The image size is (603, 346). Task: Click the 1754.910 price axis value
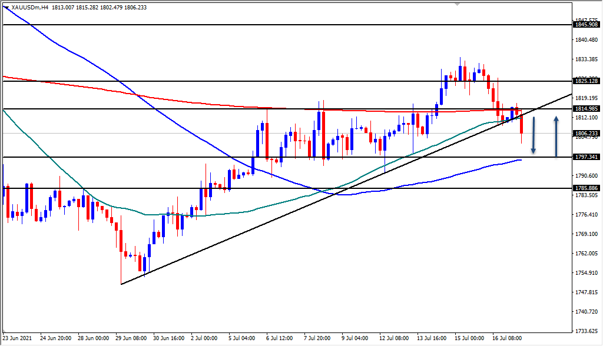click(x=587, y=272)
